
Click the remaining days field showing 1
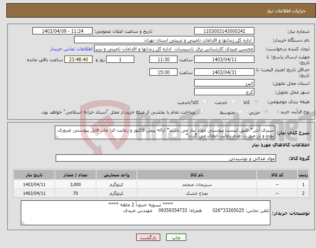coord(120,59)
